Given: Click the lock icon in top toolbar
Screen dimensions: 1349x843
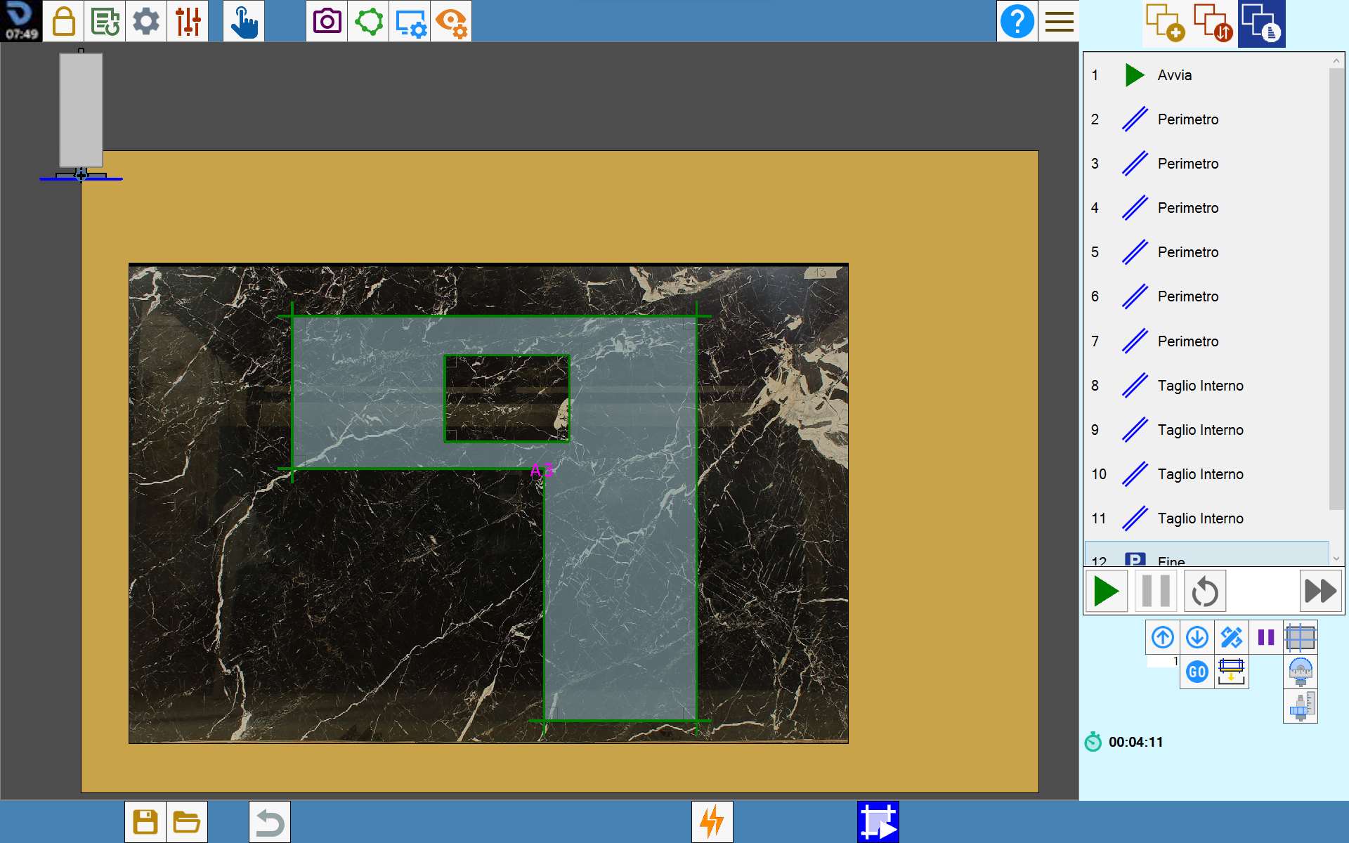Looking at the screenshot, I should (64, 21).
